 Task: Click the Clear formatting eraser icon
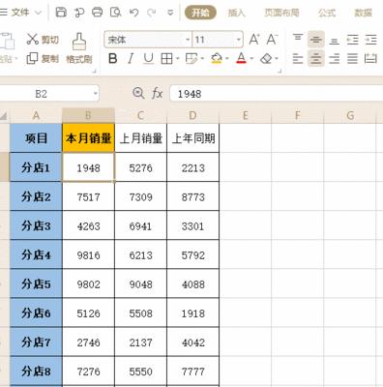click(x=266, y=59)
